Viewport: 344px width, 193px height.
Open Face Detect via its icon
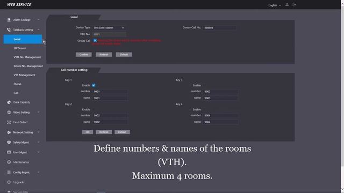coord(9,122)
